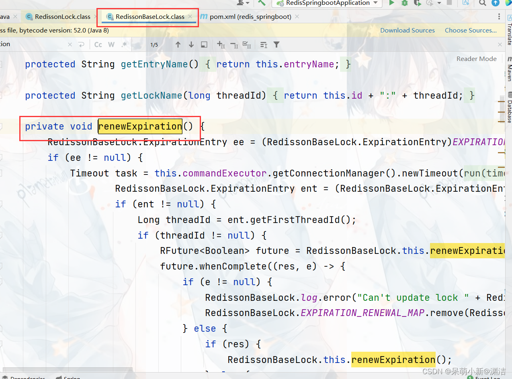Toggle Search in Selection icon
The image size is (512, 379).
point(204,45)
